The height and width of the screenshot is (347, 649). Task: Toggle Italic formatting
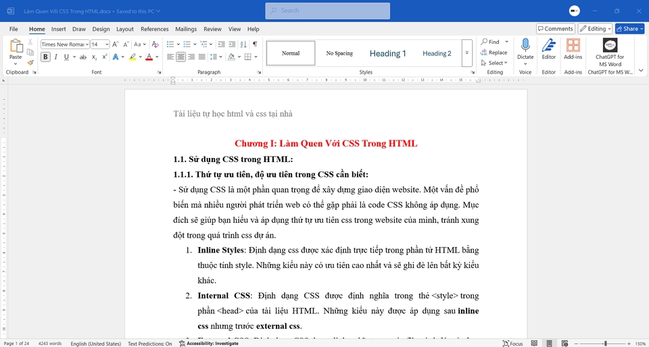[x=56, y=57]
